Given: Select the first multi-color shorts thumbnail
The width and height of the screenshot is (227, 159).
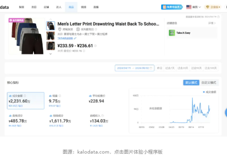Looking at the screenshot, I should pos(51,26).
